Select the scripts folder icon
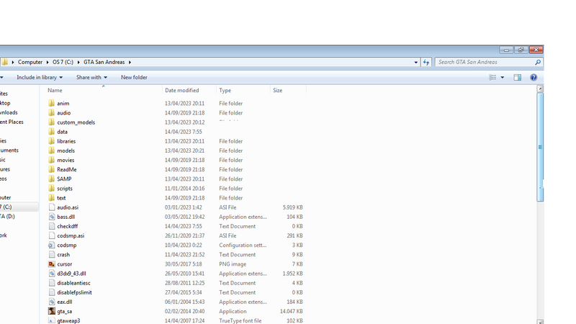 [51, 189]
